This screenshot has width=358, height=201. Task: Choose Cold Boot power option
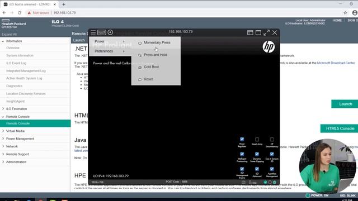click(156, 67)
